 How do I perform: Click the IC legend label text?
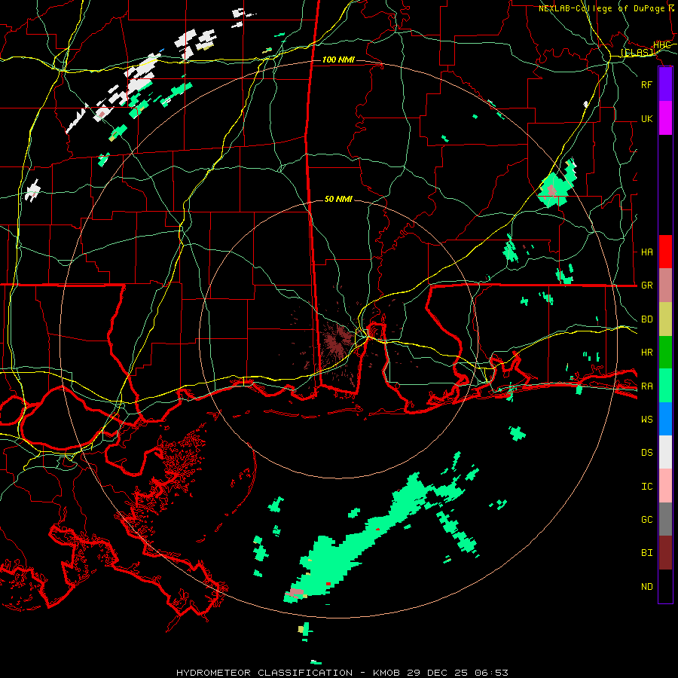pos(646,487)
